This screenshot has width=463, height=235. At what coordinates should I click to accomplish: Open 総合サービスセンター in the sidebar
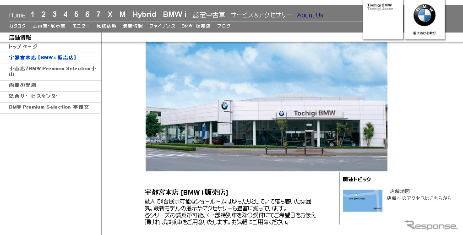(34, 96)
